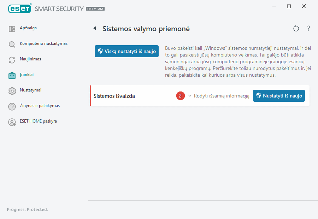
Task: Select the Sistemos išvaizda row label
Action: 114,96
